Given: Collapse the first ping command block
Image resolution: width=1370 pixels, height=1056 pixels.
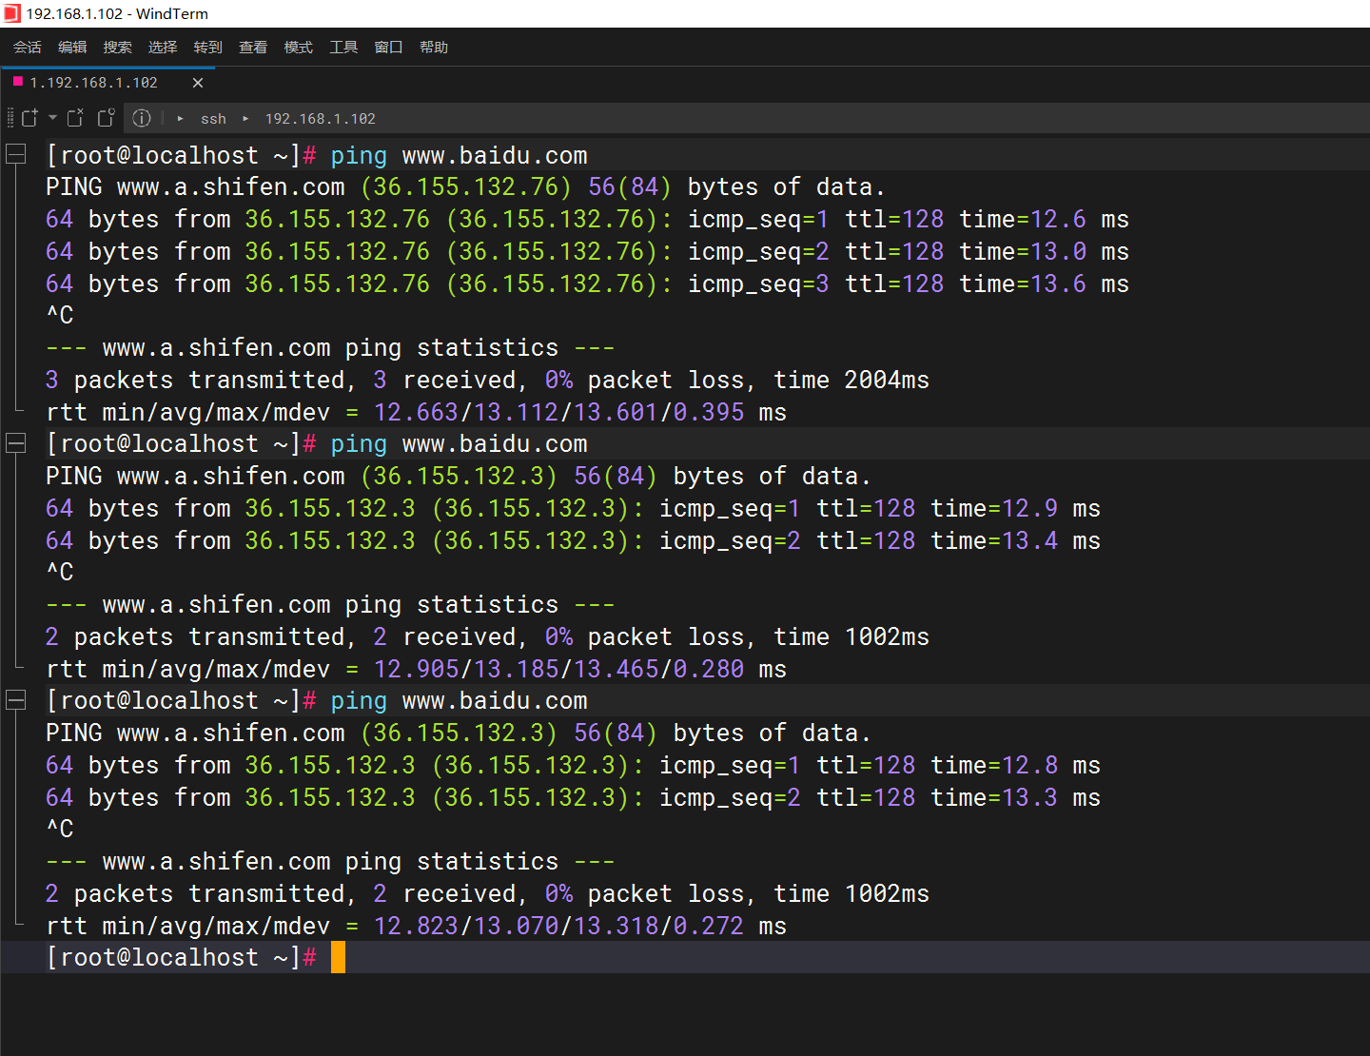Looking at the screenshot, I should 16,154.
